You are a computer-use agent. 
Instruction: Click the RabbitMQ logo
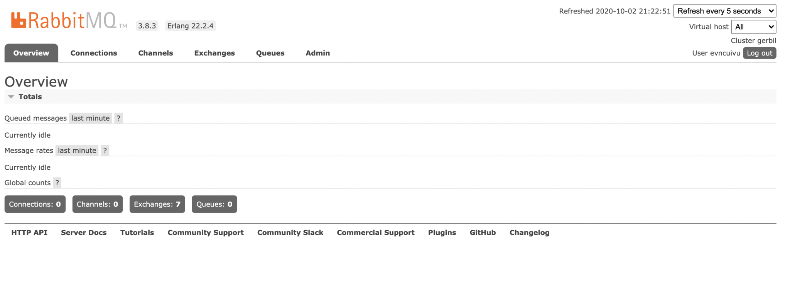[64, 20]
